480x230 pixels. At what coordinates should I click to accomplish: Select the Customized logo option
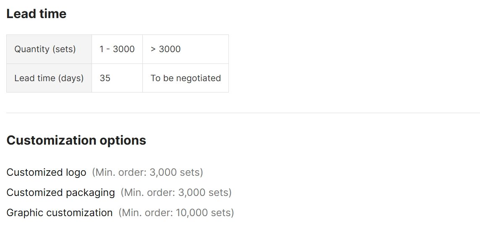[46, 172]
